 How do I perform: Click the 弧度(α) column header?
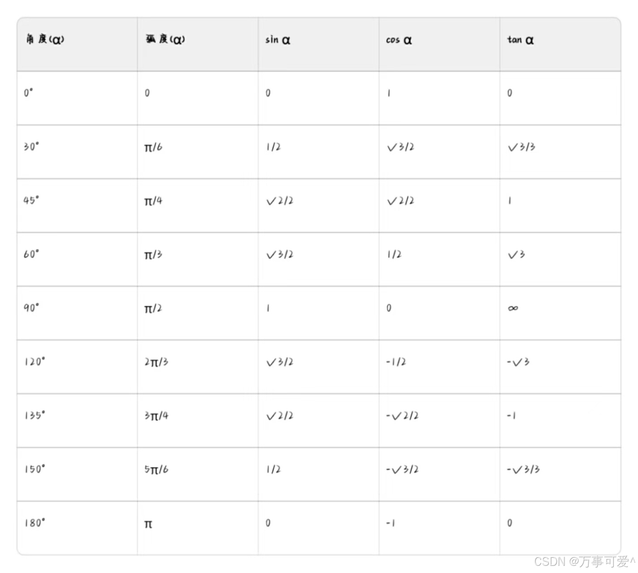click(x=165, y=39)
